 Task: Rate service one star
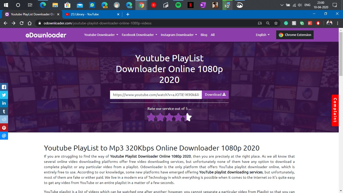(x=151, y=117)
